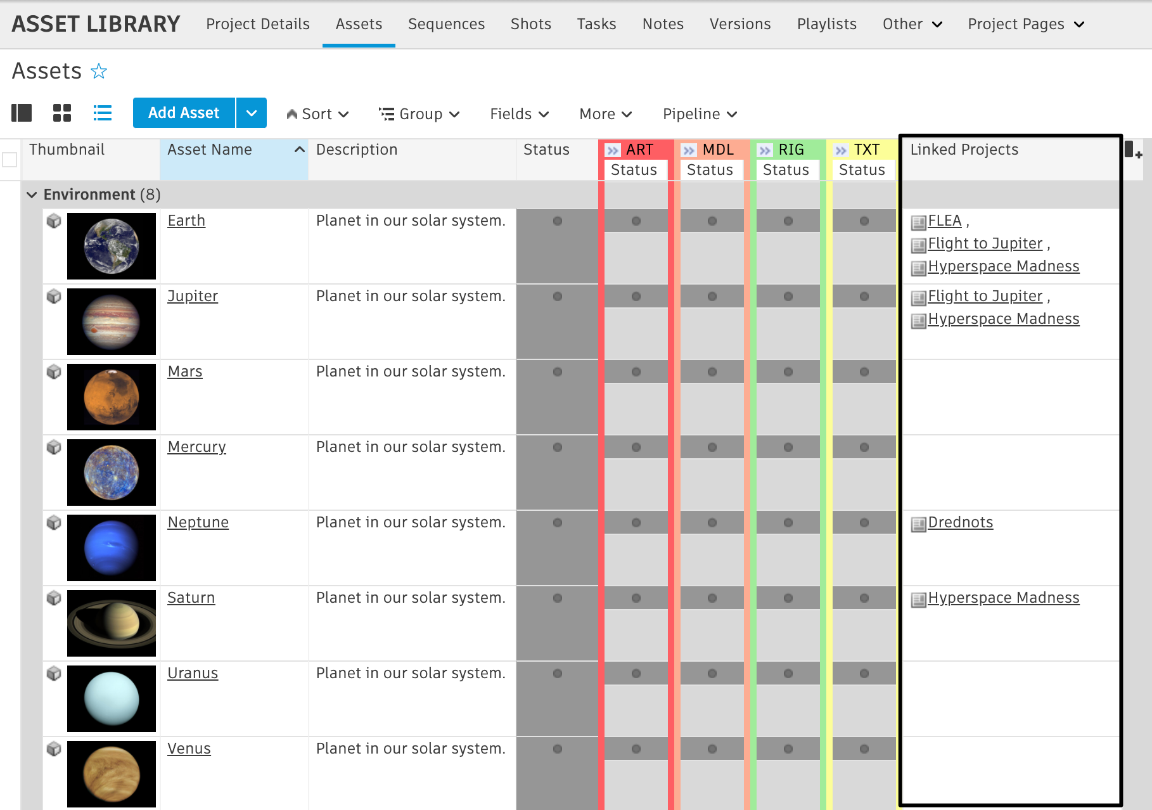
Task: Click the asset cube icon for Mercury
Action: pyautogui.click(x=54, y=447)
